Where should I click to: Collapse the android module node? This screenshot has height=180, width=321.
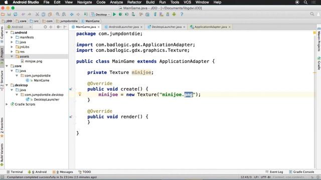pyautogui.click(x=7, y=32)
